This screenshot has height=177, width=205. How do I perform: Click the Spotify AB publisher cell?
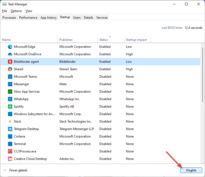pos(67,107)
